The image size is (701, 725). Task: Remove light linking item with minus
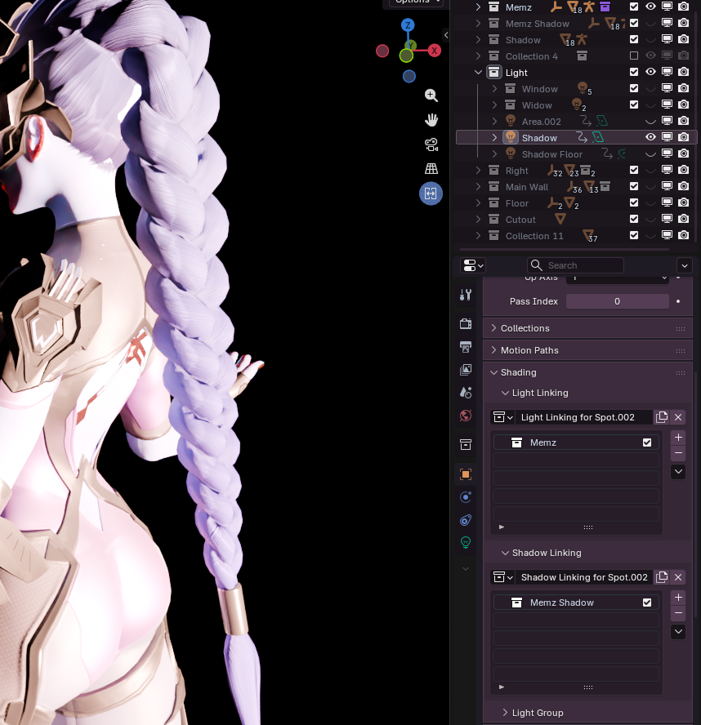[678, 453]
